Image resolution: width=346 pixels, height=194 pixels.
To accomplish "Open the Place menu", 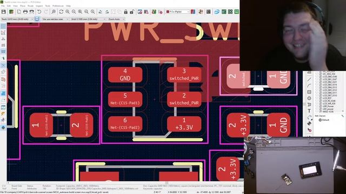I will coord(23,6).
